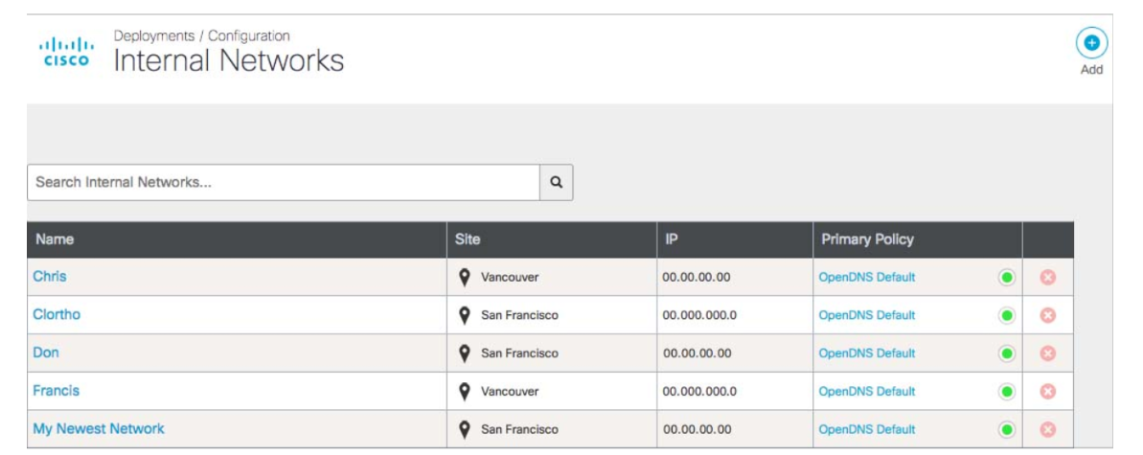The width and height of the screenshot is (1143, 455).
Task: Click IP 00.00.00.00 in My Newest Network row
Action: [697, 429]
